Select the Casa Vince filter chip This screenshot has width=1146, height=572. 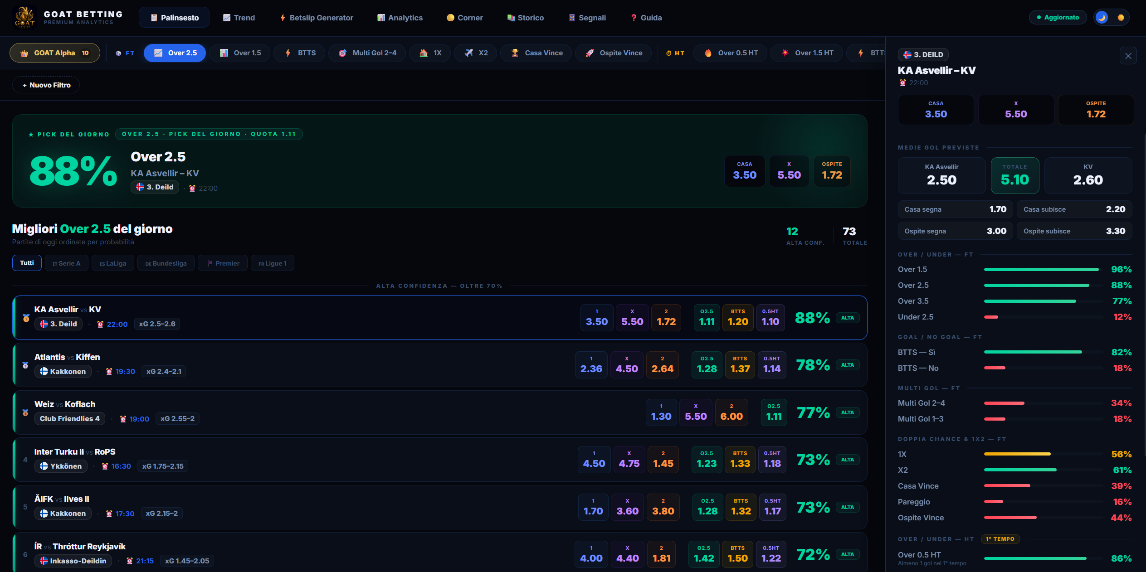point(536,53)
